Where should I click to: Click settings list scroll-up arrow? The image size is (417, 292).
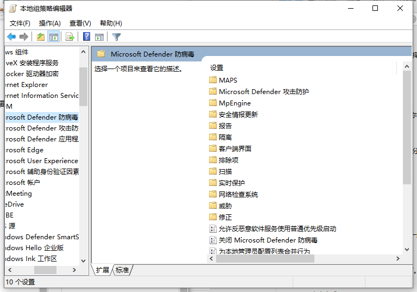pyautogui.click(x=407, y=66)
